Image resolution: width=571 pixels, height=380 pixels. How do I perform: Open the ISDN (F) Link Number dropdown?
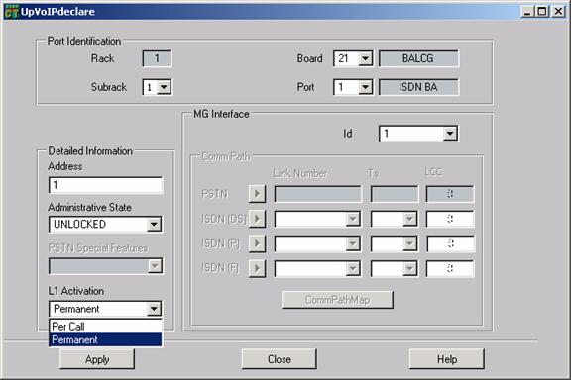pyautogui.click(x=353, y=268)
